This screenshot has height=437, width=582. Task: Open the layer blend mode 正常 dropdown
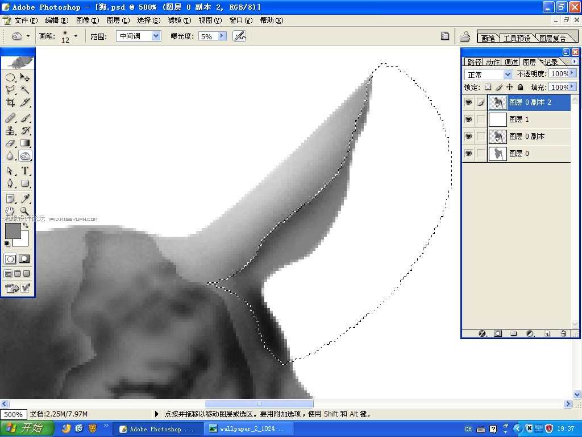point(508,75)
